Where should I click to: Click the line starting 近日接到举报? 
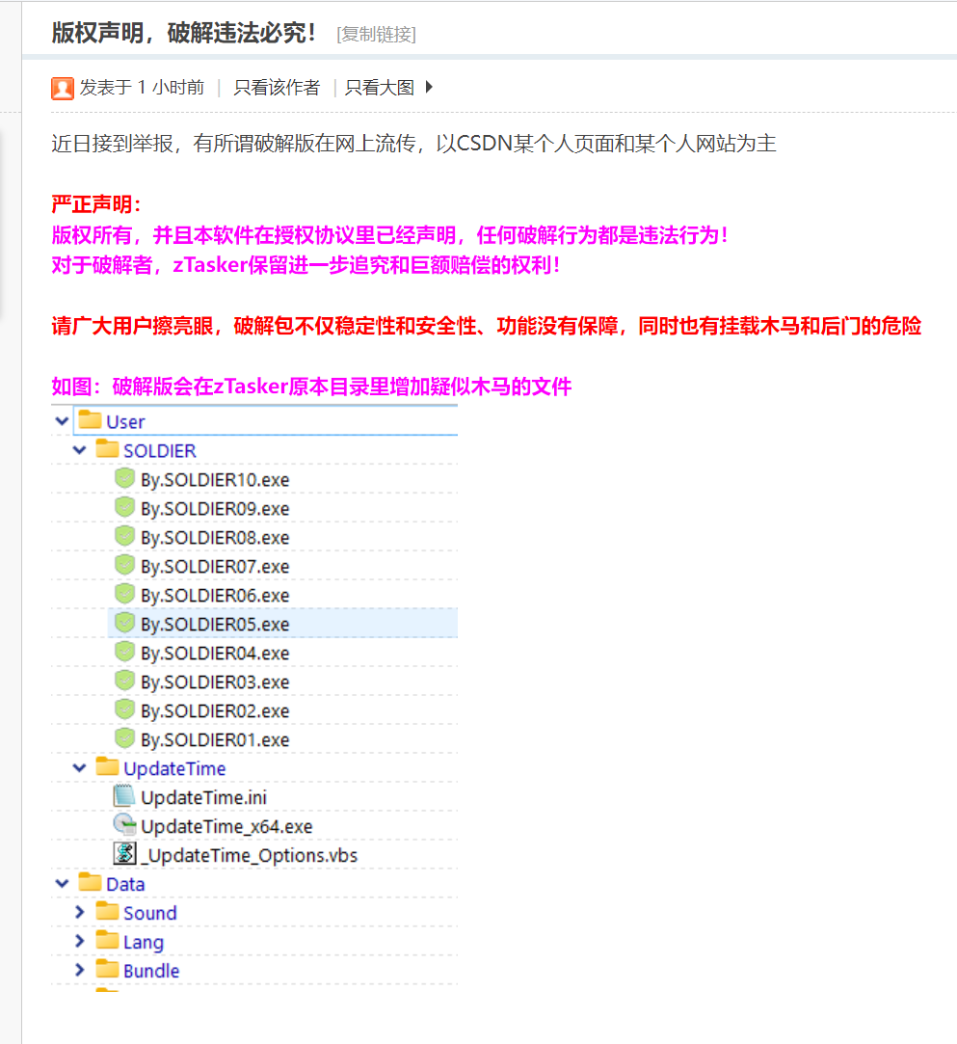[414, 144]
